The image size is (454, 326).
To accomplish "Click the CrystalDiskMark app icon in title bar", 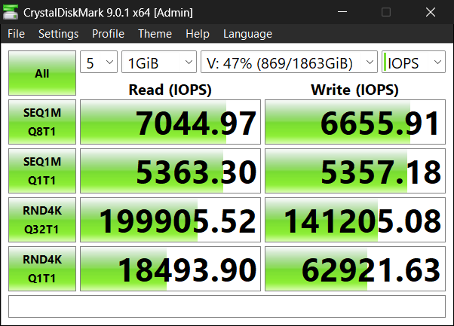I will 11,12.
